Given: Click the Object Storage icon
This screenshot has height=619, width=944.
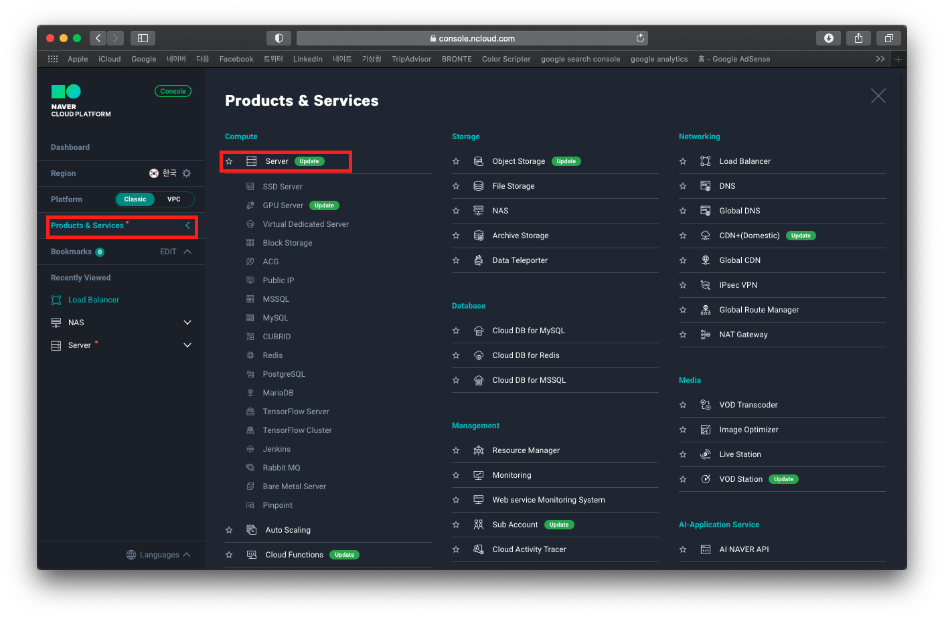Looking at the screenshot, I should [x=479, y=161].
